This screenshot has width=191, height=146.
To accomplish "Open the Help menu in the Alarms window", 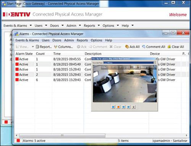I will point(108,41).
